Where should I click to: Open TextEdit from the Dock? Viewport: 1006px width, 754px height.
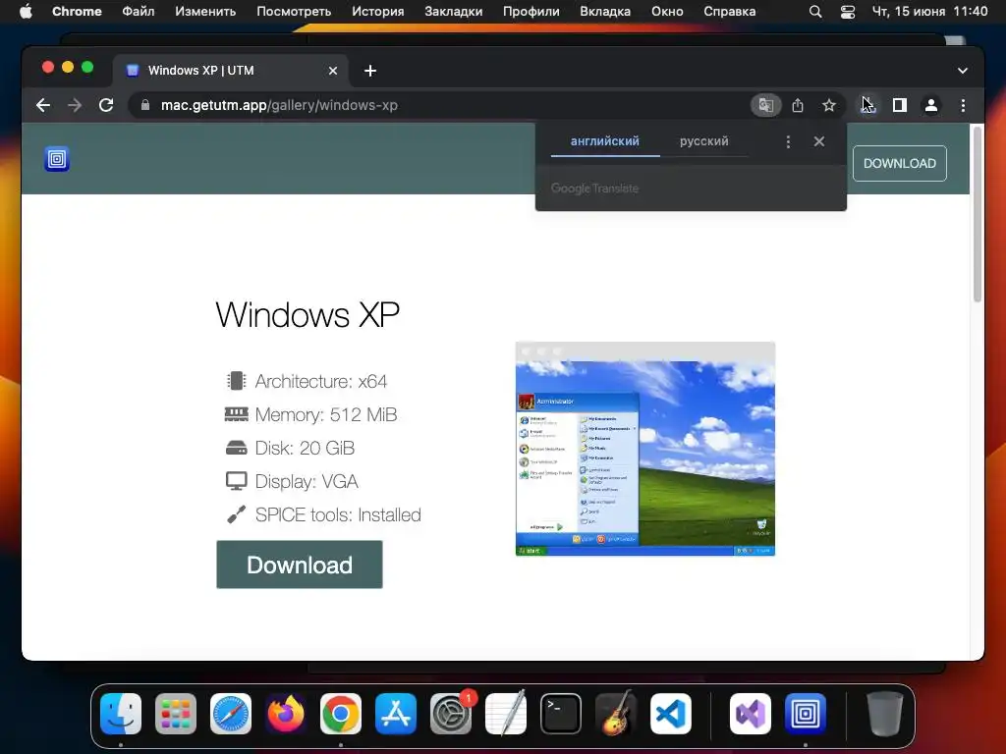(506, 714)
